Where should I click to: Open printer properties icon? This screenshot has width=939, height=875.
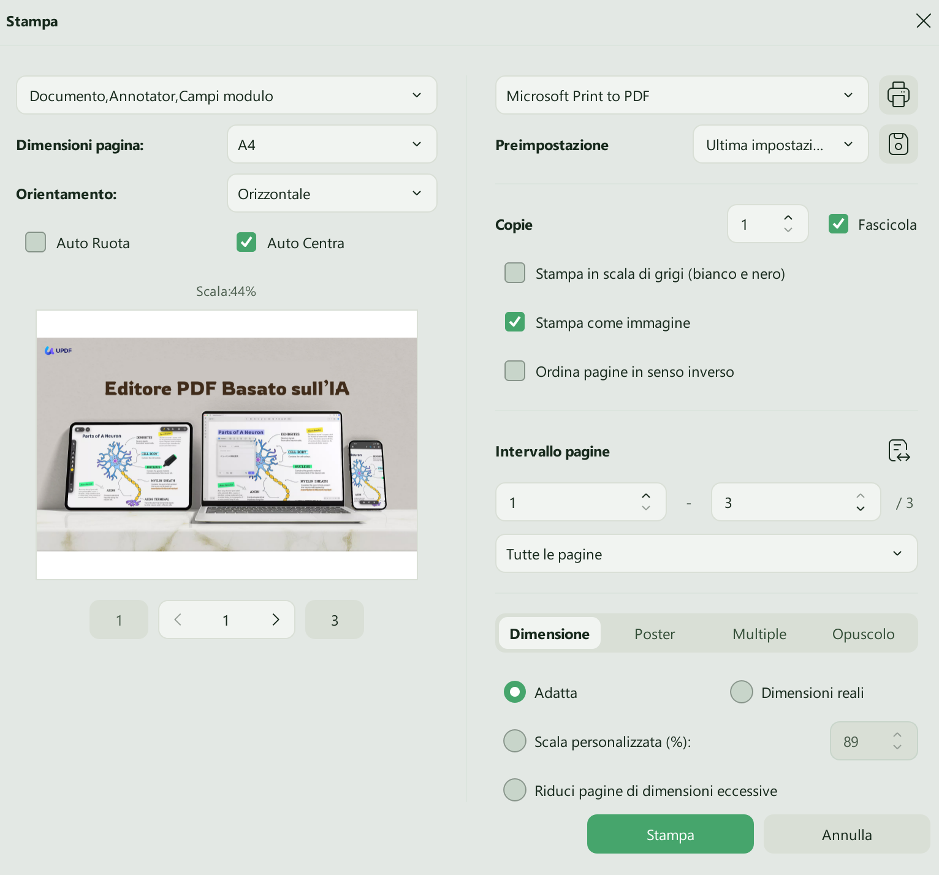[898, 95]
